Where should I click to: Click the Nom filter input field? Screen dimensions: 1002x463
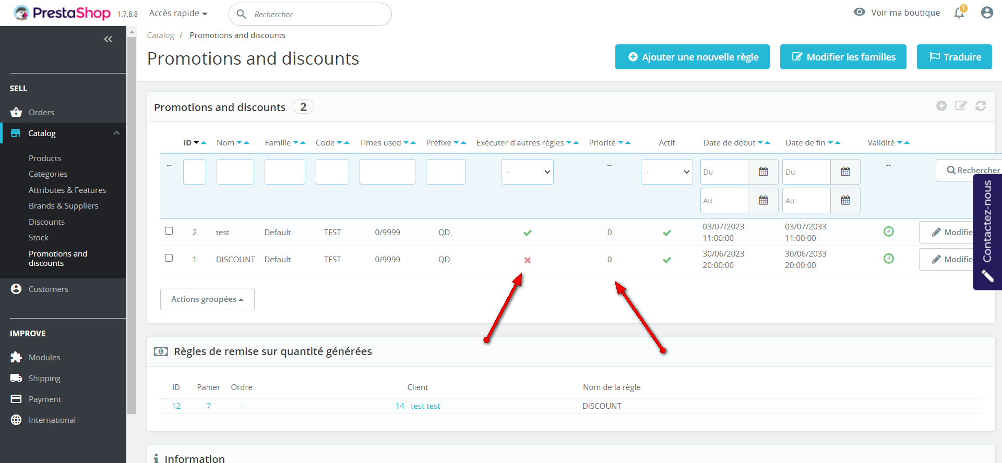(235, 172)
